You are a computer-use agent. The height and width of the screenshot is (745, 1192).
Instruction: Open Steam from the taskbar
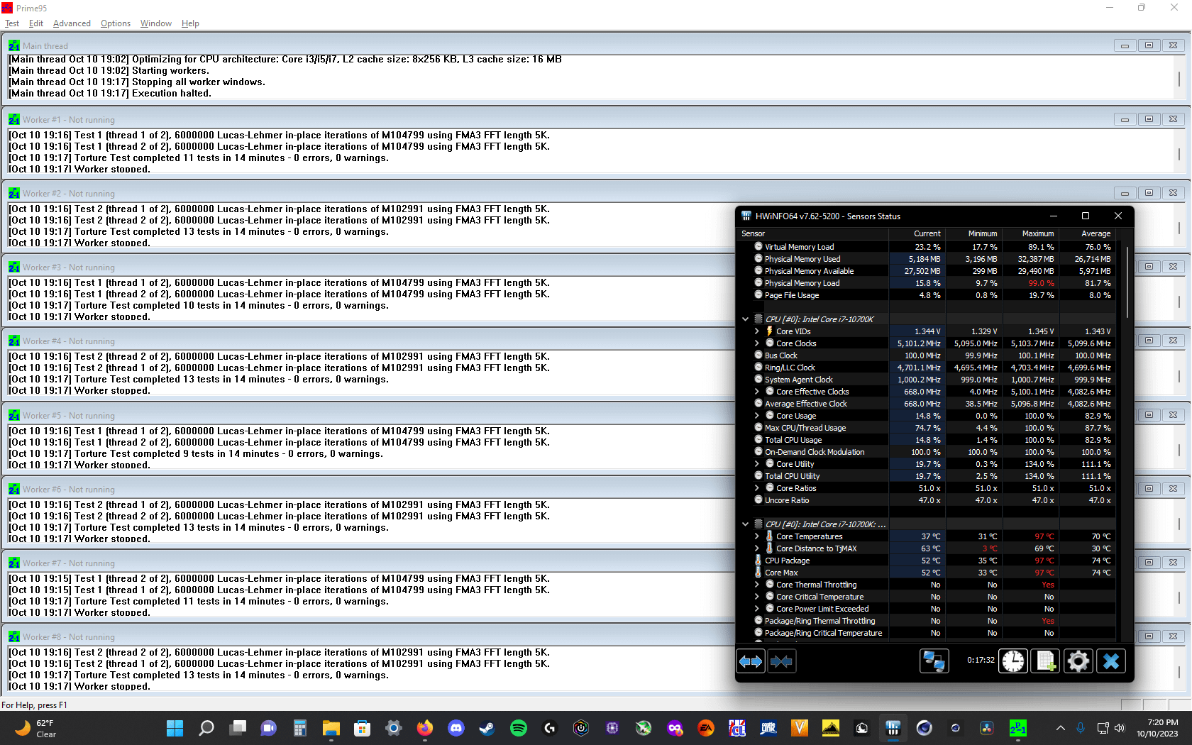(487, 728)
